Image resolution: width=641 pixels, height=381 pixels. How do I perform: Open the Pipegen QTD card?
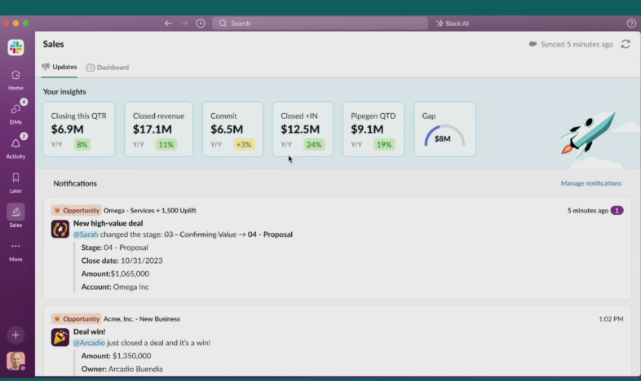[x=374, y=129]
